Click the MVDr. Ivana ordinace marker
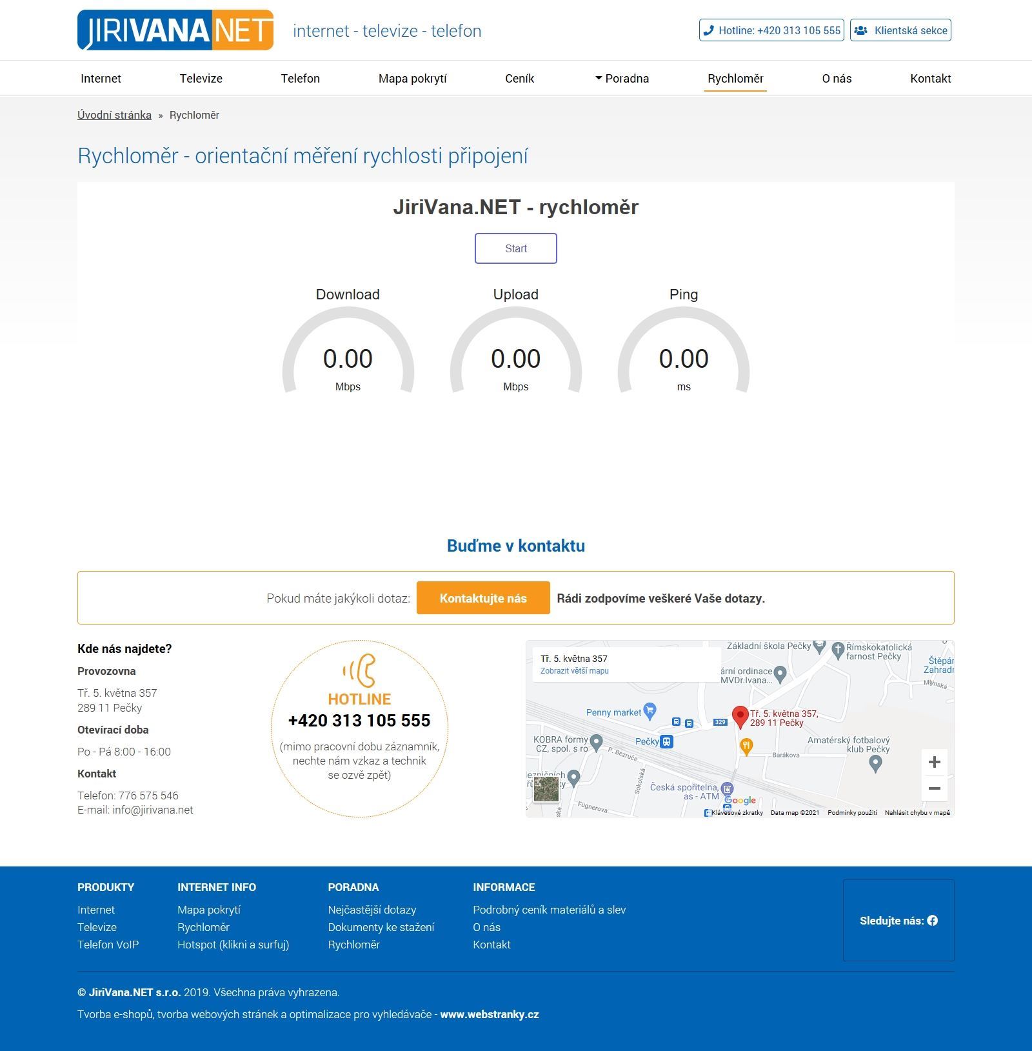The image size is (1032, 1051). click(x=780, y=675)
